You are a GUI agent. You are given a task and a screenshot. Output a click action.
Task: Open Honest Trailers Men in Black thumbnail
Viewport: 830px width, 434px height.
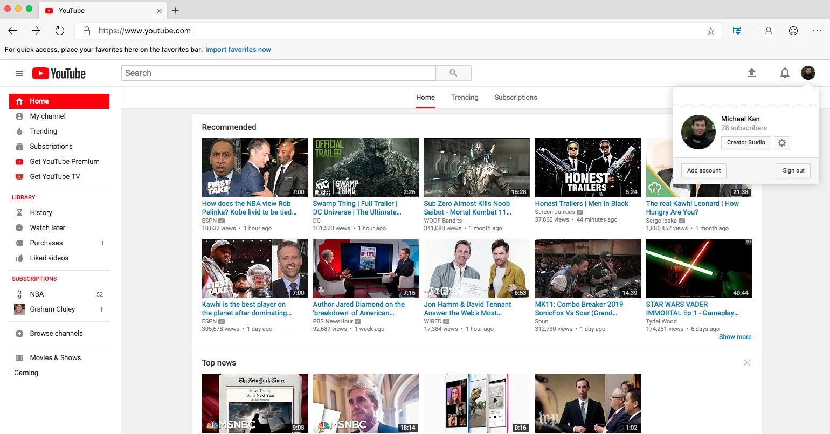coord(588,168)
